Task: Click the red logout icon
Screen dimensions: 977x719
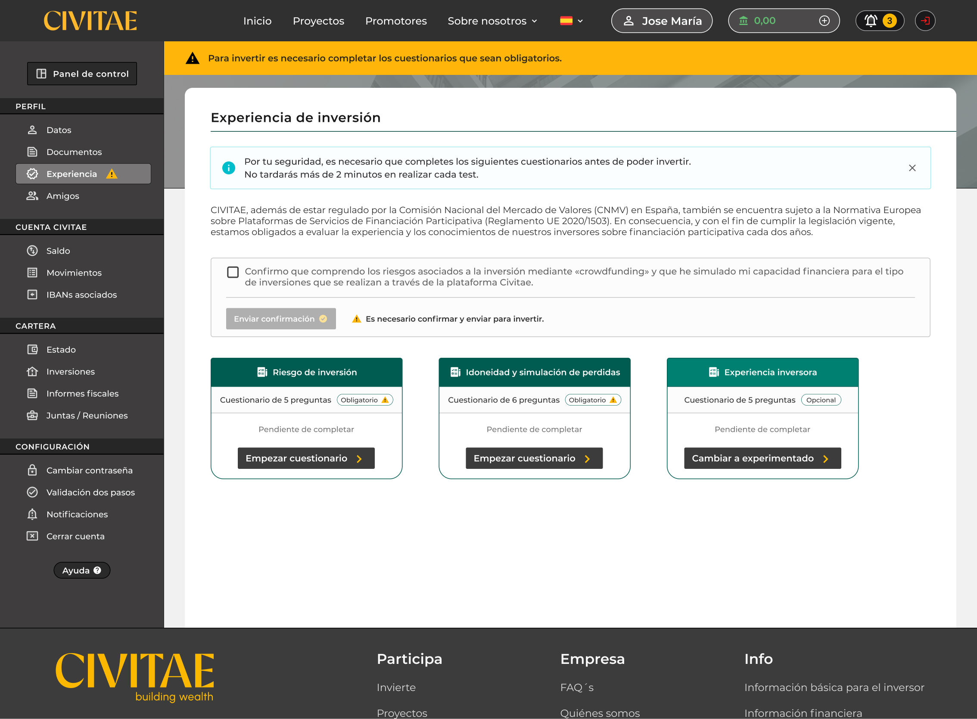Action: pyautogui.click(x=925, y=21)
